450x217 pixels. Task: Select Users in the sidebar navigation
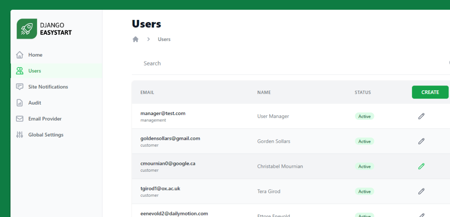coord(34,70)
